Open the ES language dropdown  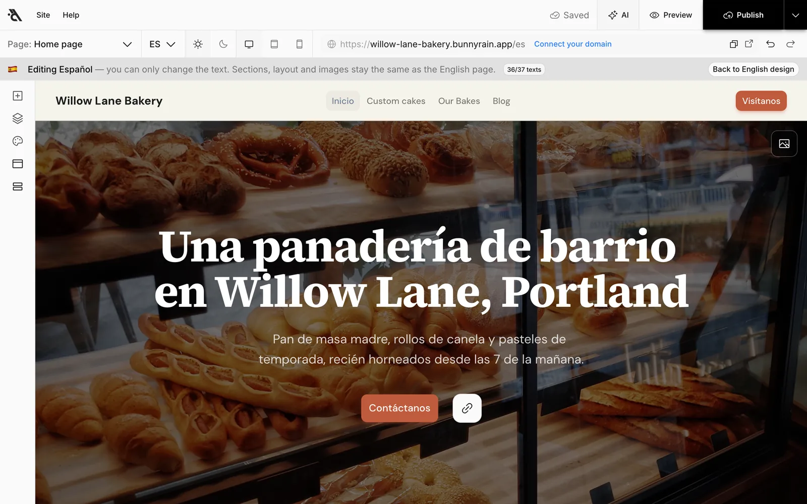tap(162, 44)
